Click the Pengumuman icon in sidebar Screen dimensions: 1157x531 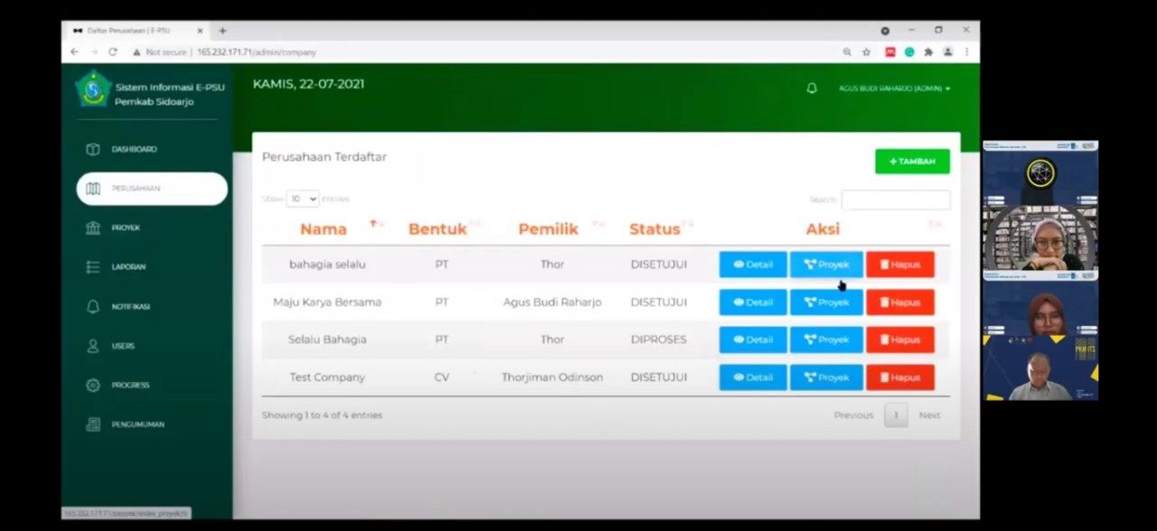coord(92,424)
